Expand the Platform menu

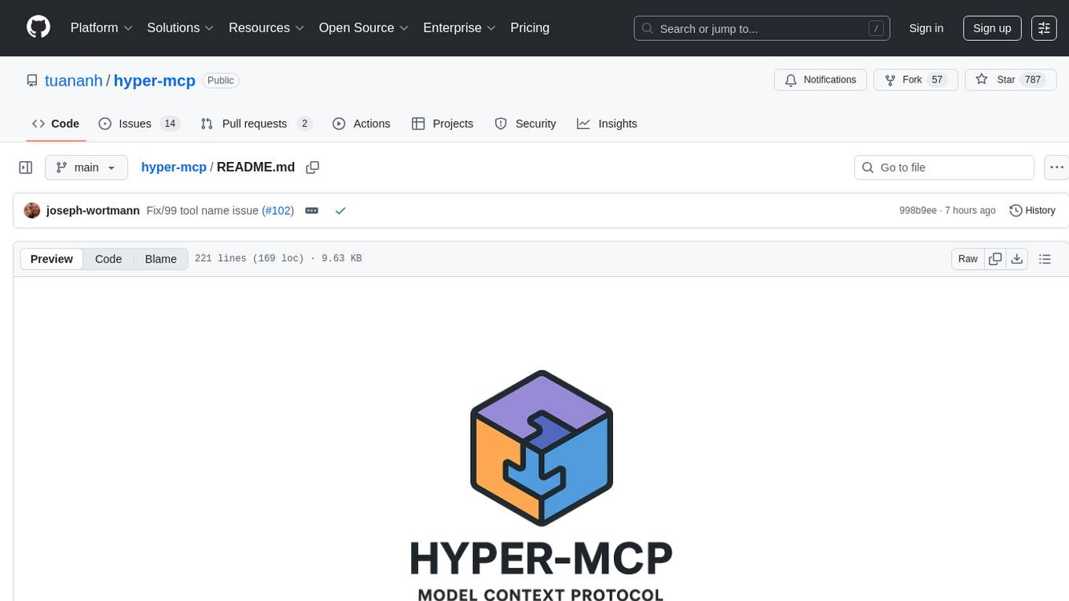click(x=101, y=28)
